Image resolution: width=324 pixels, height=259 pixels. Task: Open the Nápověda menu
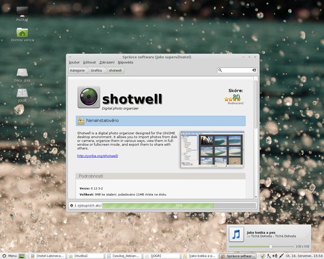125,62
